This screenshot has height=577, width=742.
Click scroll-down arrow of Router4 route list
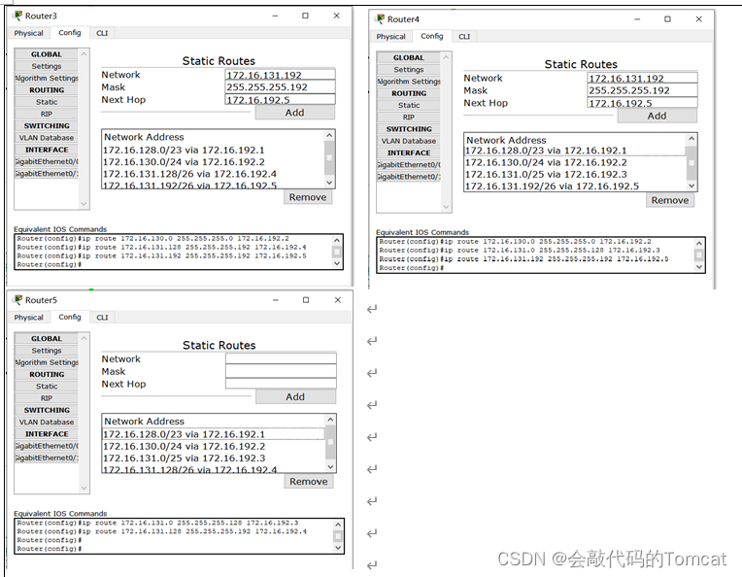(691, 186)
